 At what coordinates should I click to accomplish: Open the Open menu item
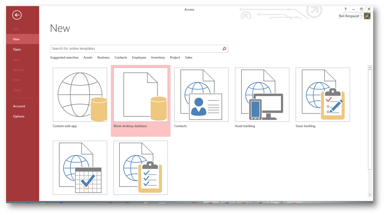(17, 49)
